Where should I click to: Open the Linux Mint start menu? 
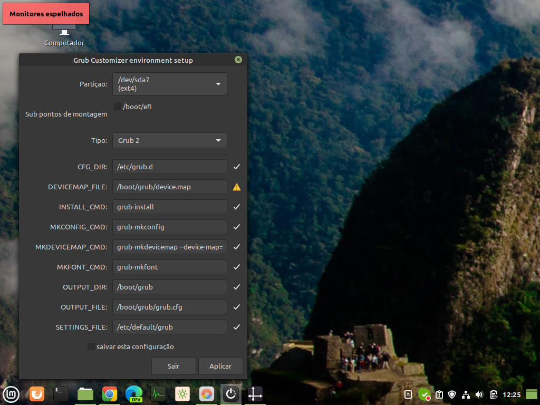click(11, 394)
